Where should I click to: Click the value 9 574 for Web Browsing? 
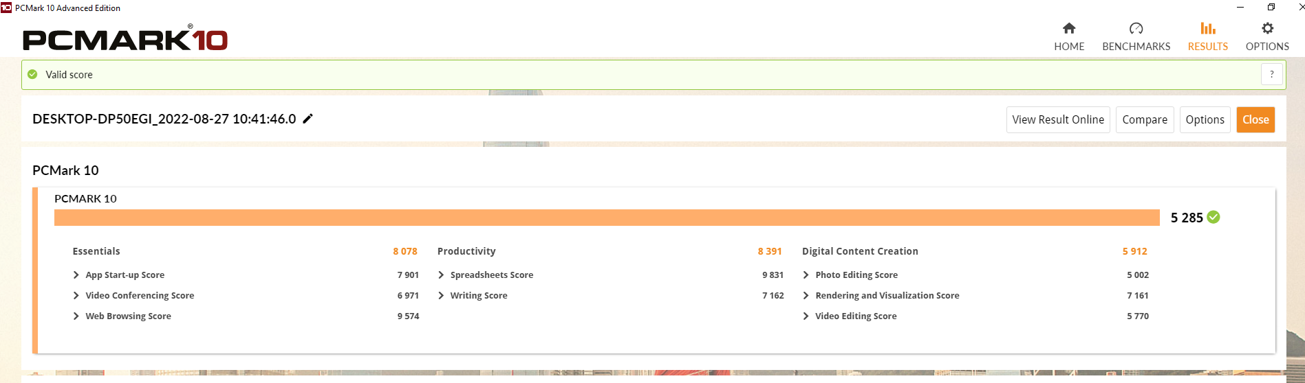[x=408, y=316]
